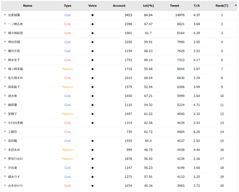
Task: Click the plus icon beside 小日向美穂
Action: 5,122
